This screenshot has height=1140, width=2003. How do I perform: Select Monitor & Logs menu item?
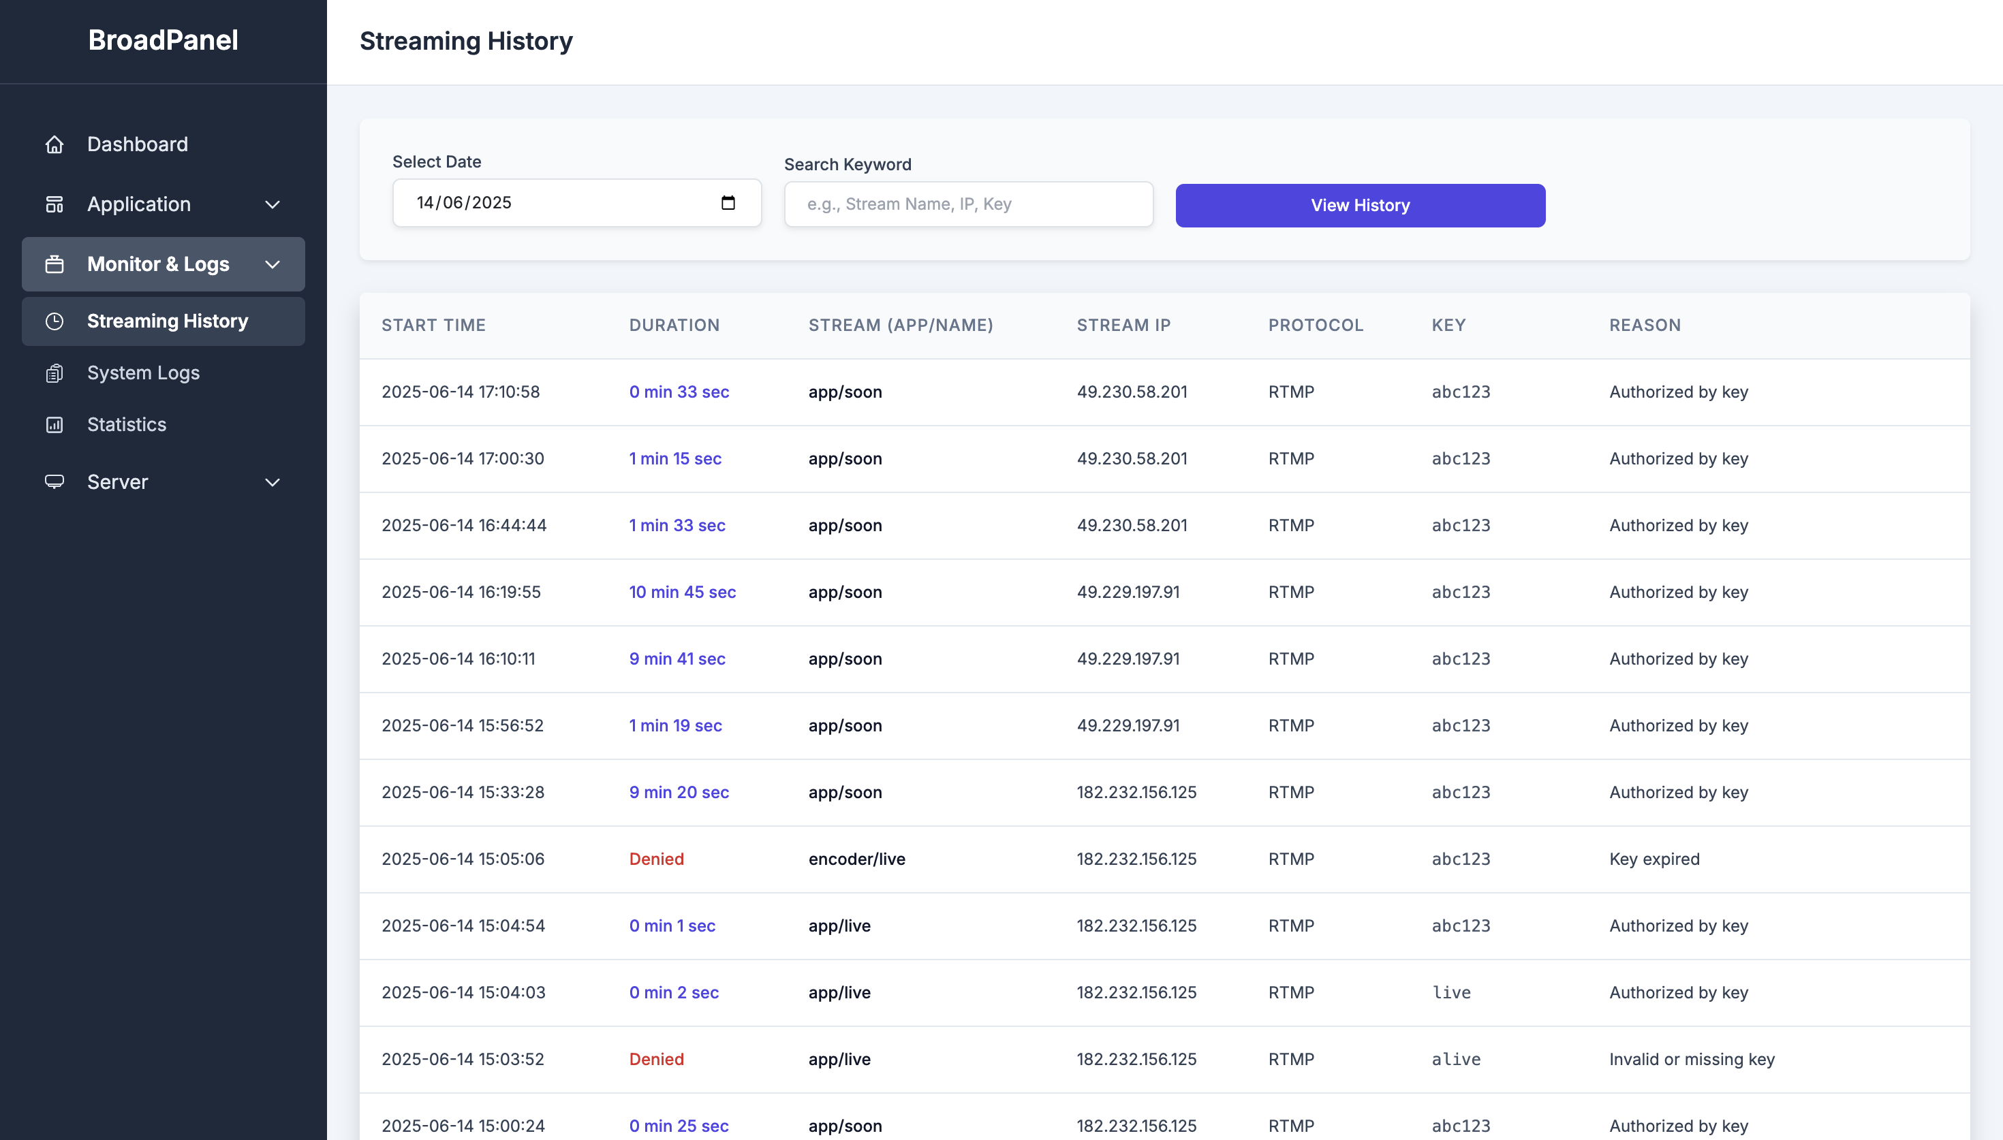point(163,265)
